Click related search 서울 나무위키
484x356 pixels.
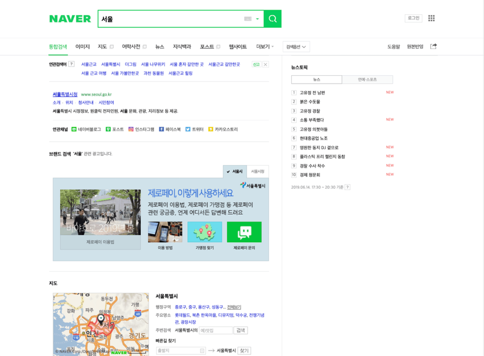coord(153,64)
